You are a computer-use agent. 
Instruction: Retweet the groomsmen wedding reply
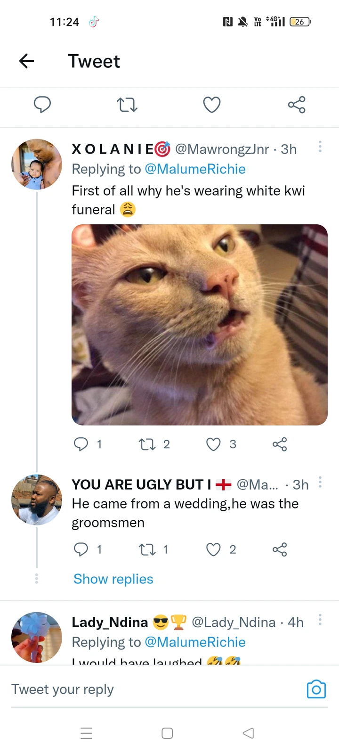tap(147, 549)
